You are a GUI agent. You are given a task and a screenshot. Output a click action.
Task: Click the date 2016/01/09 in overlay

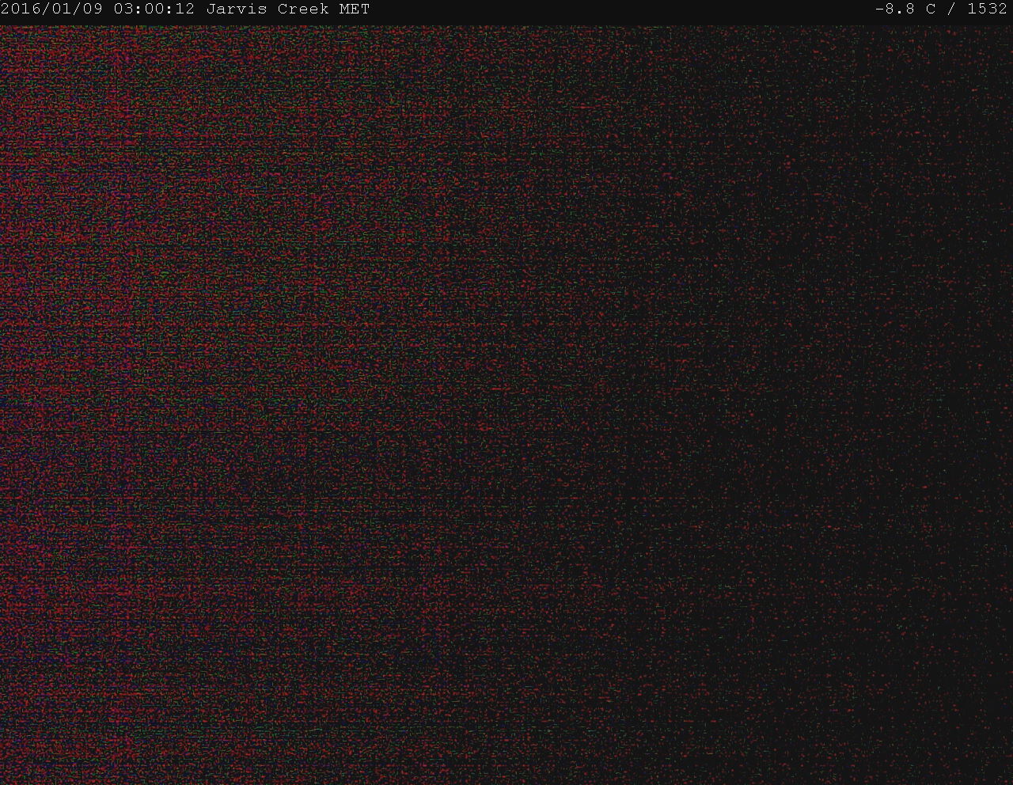click(52, 9)
